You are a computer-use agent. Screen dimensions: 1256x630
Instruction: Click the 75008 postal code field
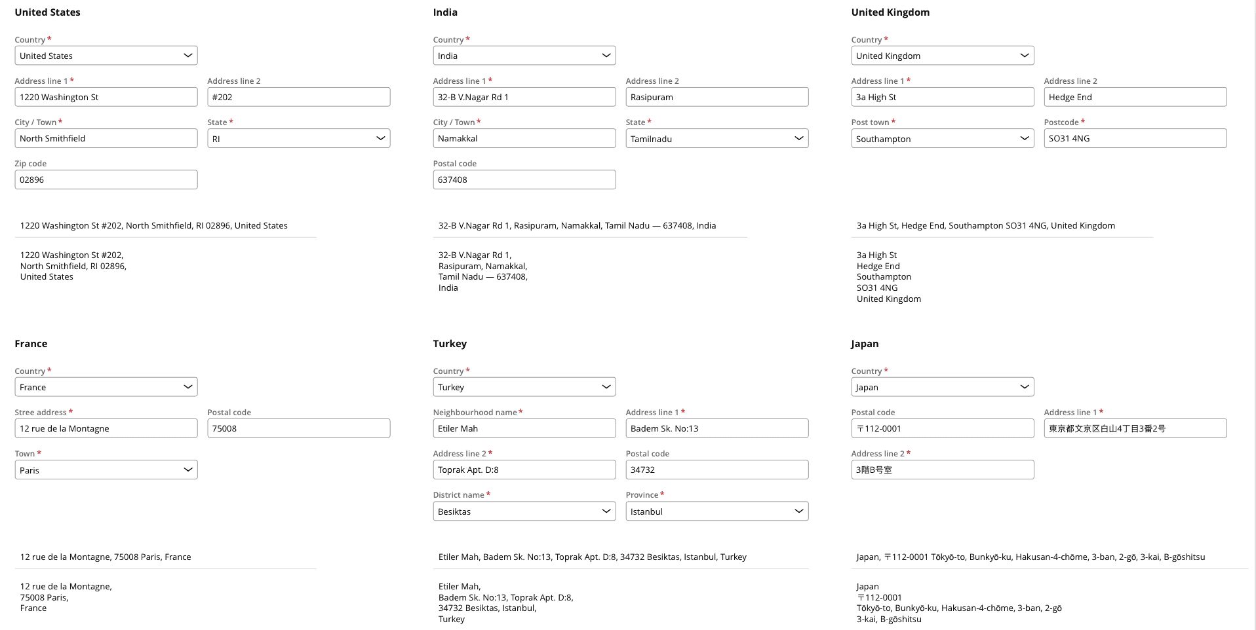[x=299, y=428]
